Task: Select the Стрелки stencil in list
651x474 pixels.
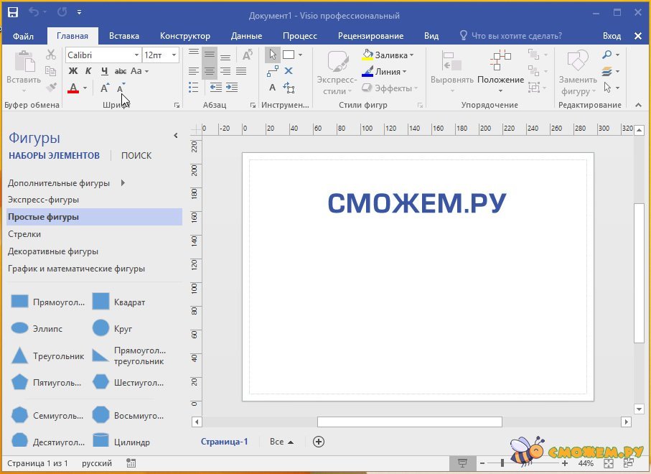Action: tap(24, 234)
